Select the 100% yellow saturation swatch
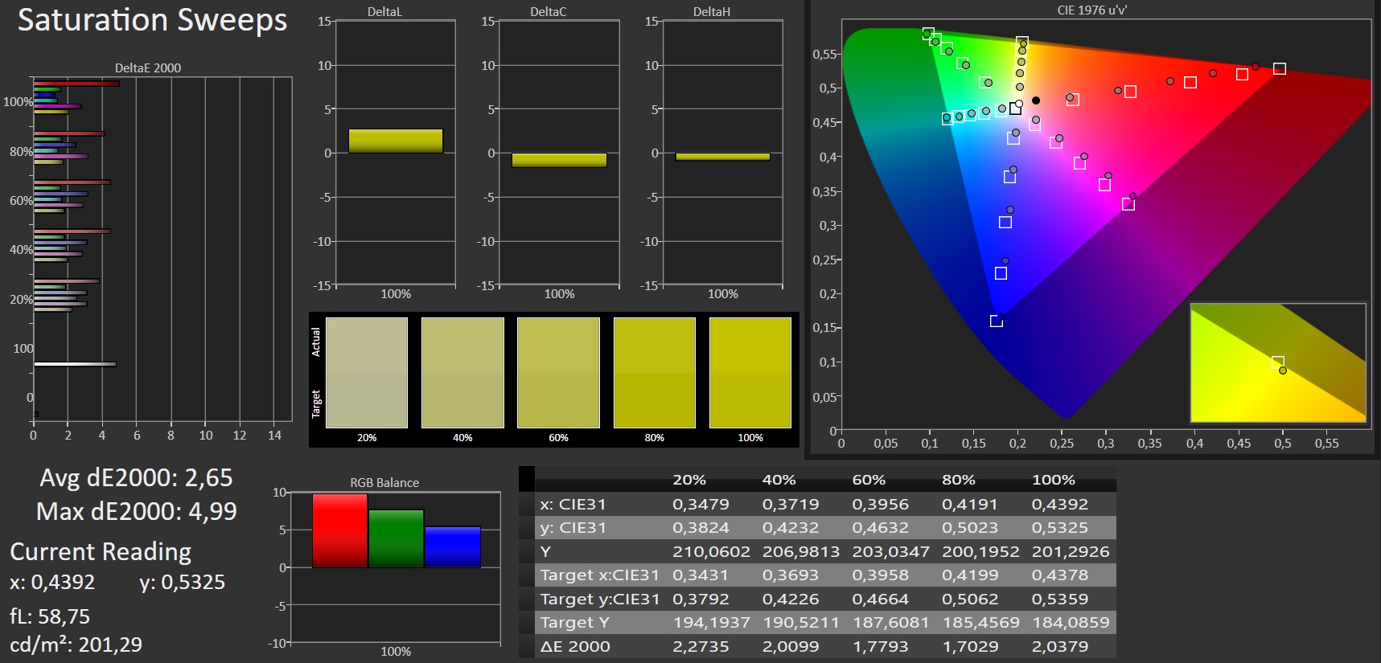Screen dimensions: 1381x663 point(750,373)
